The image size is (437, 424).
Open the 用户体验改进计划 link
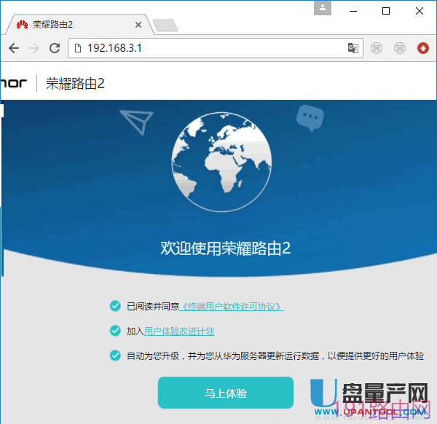pos(179,331)
